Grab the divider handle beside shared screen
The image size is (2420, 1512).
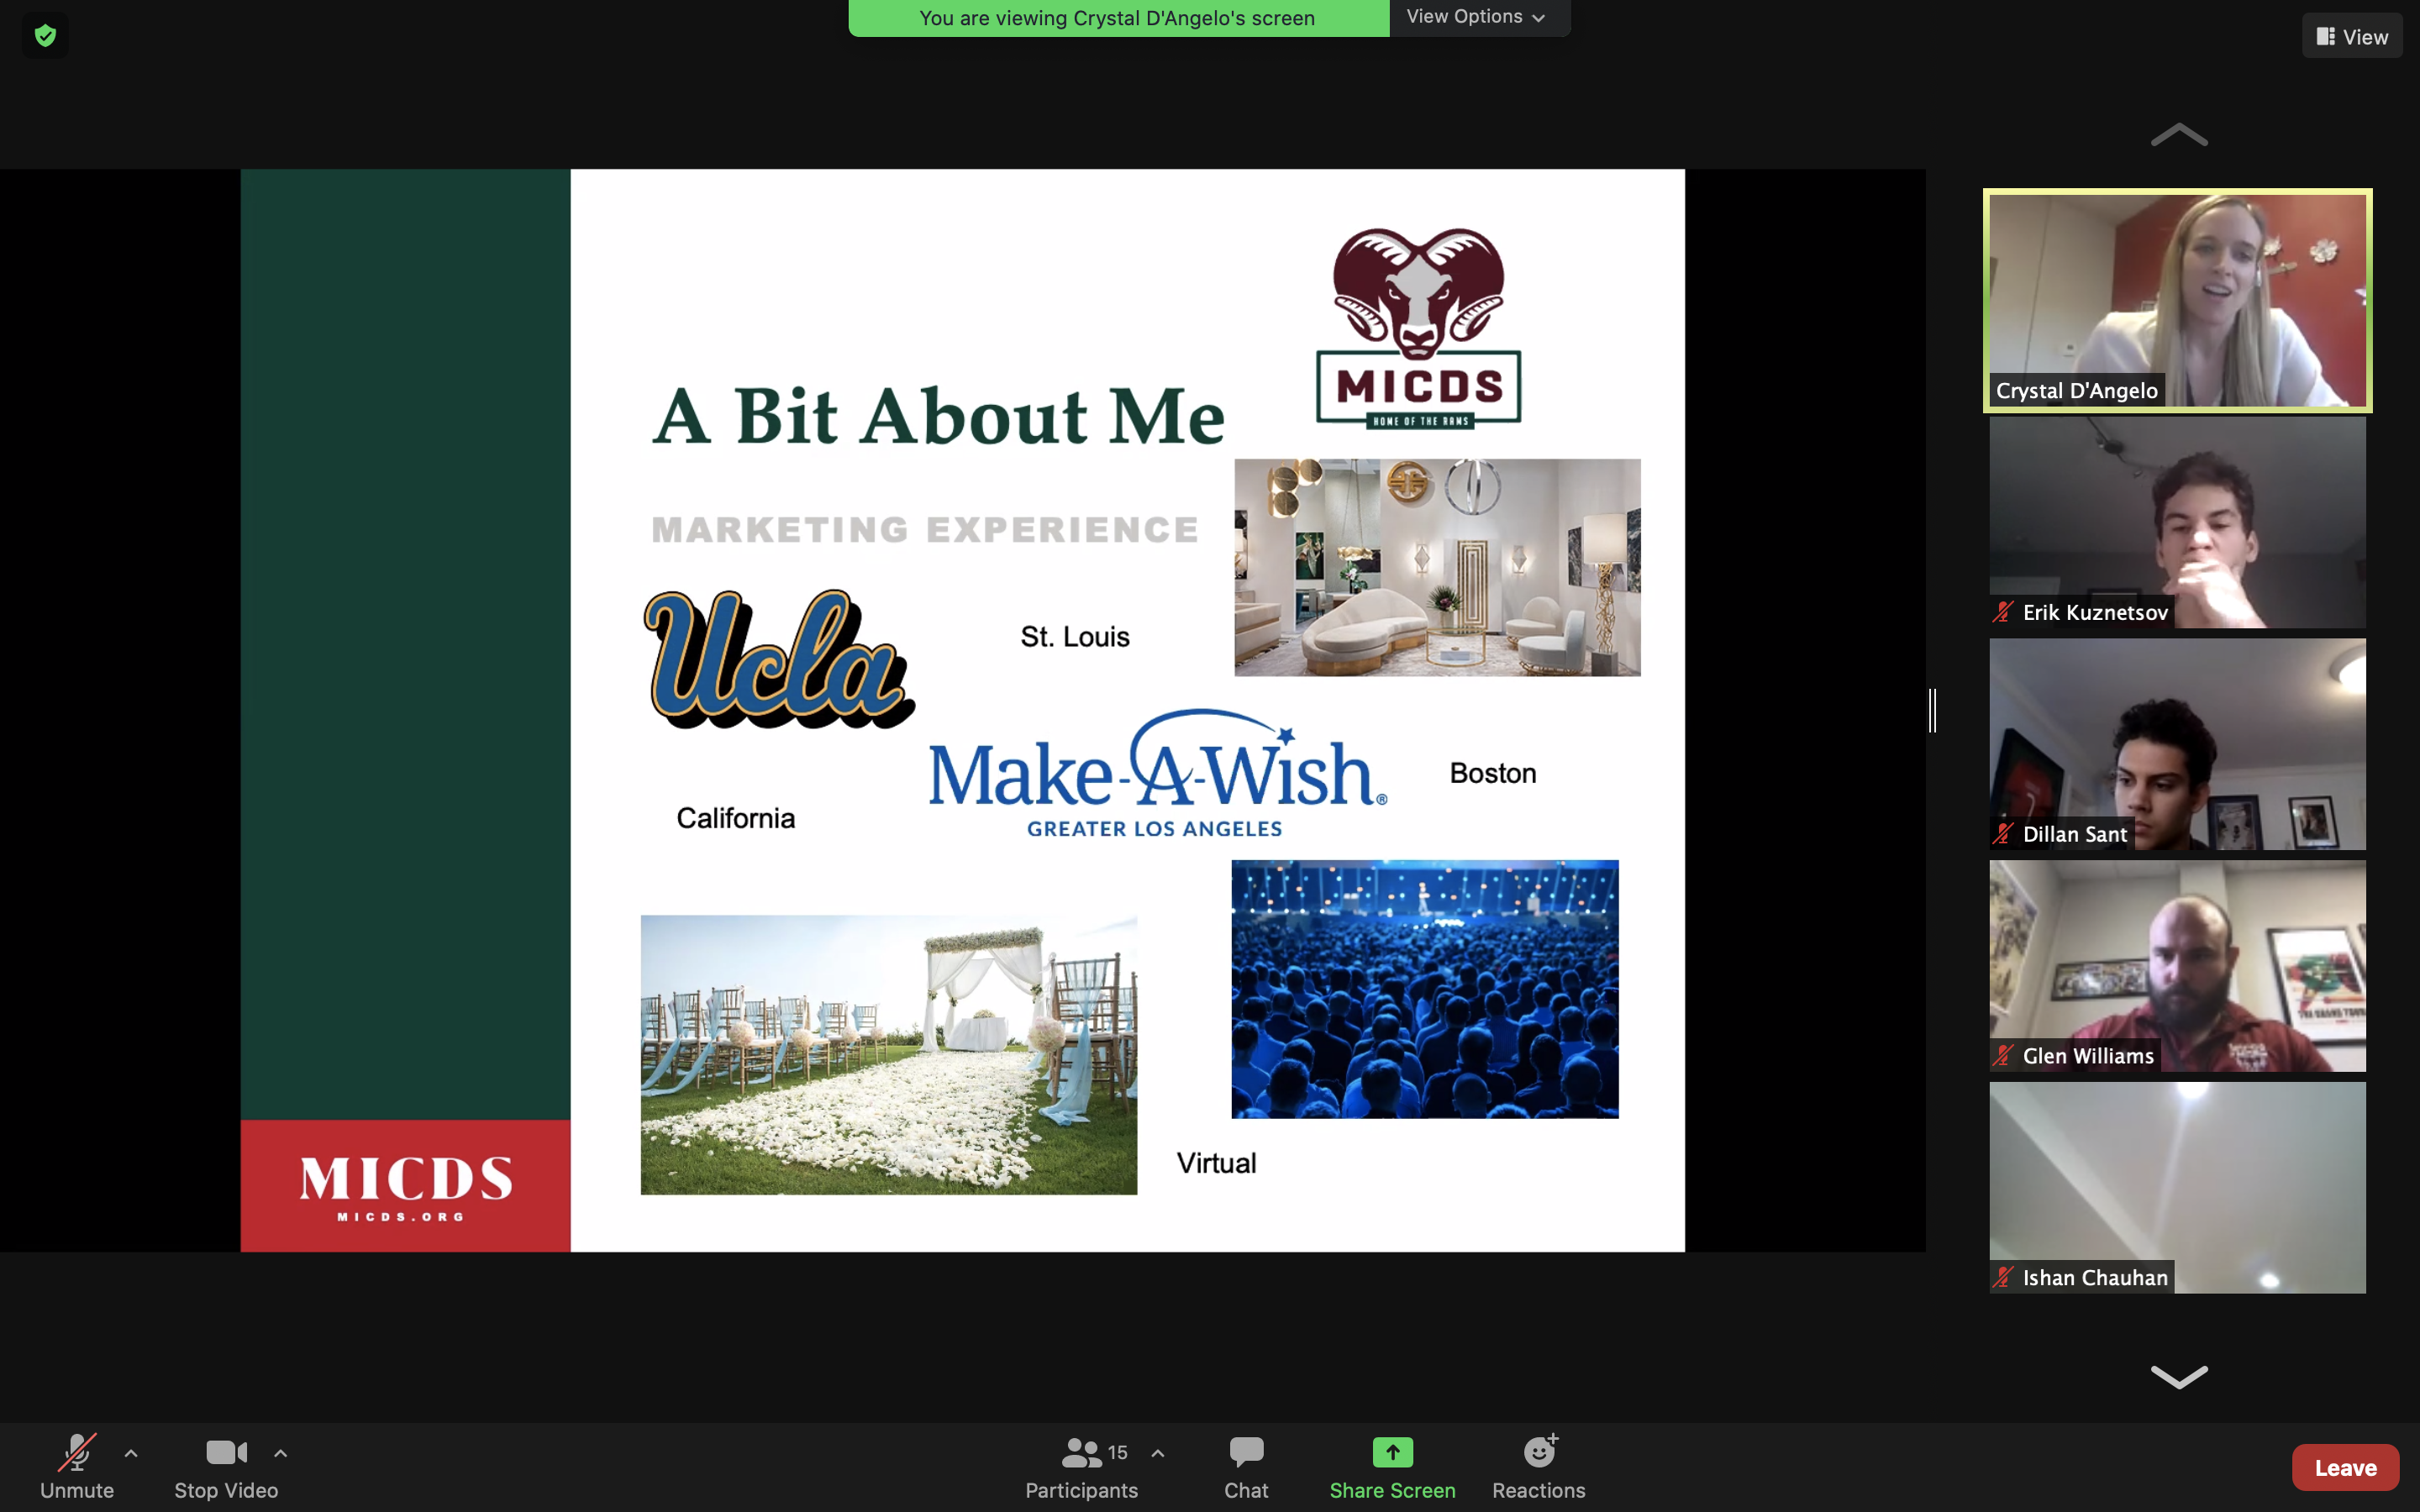tap(1933, 710)
